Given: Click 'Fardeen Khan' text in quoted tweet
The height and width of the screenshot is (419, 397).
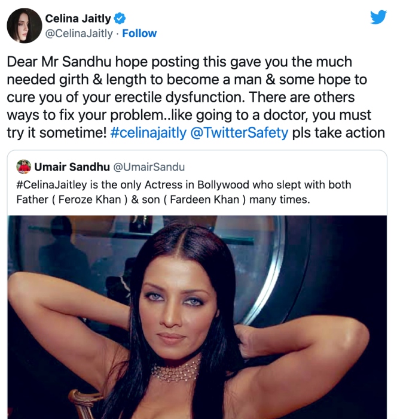Looking at the screenshot, I should click(204, 199).
